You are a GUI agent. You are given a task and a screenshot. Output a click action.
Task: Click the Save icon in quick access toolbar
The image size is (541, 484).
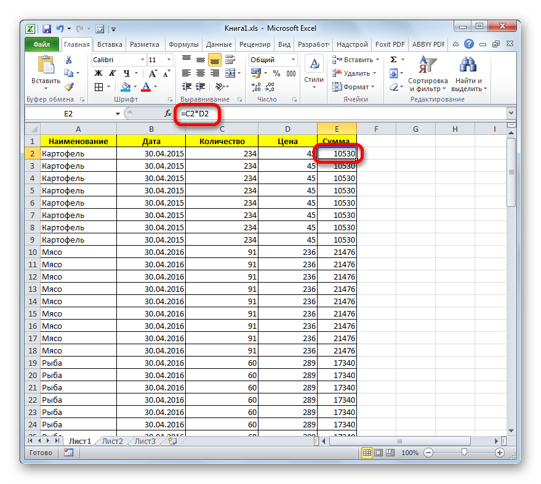[47, 29]
